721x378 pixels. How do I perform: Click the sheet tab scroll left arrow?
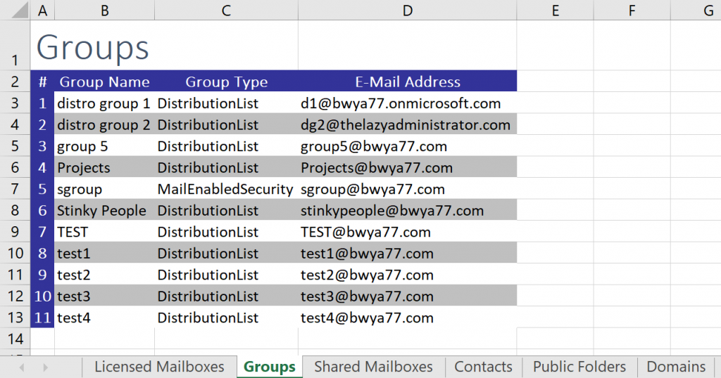[22, 367]
